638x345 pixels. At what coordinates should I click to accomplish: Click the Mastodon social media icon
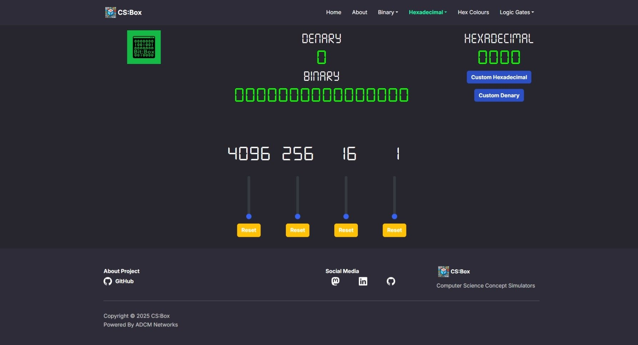pos(335,281)
